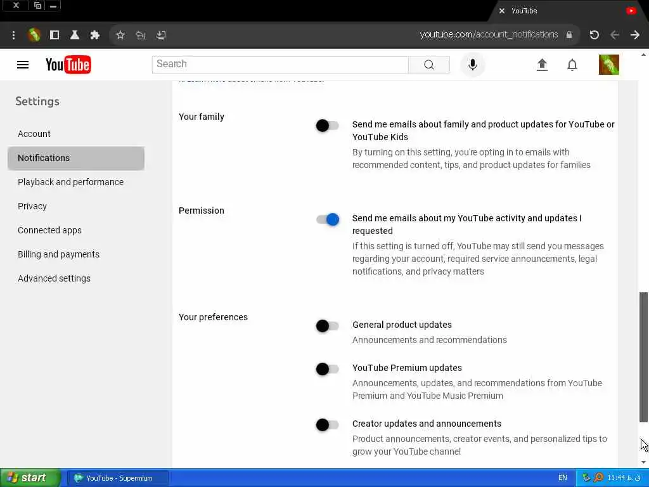The image size is (649, 487).
Task: Bookmark this page with the star icon
Action: (x=120, y=36)
